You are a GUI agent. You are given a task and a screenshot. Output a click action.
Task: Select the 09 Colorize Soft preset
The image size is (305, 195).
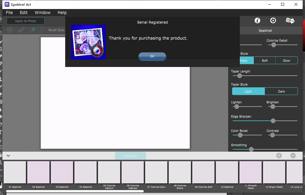click(x=203, y=172)
